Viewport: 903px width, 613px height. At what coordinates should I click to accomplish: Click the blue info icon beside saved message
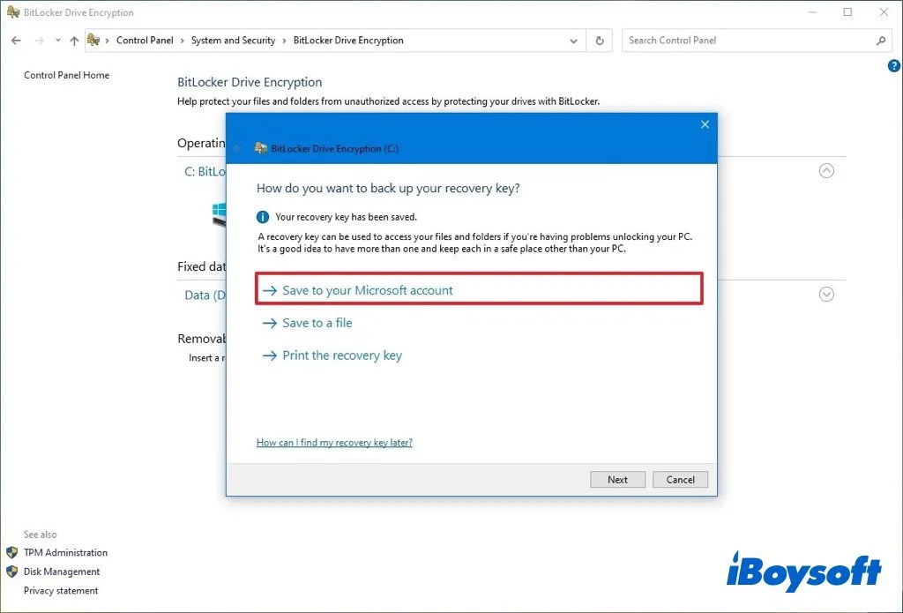click(263, 217)
